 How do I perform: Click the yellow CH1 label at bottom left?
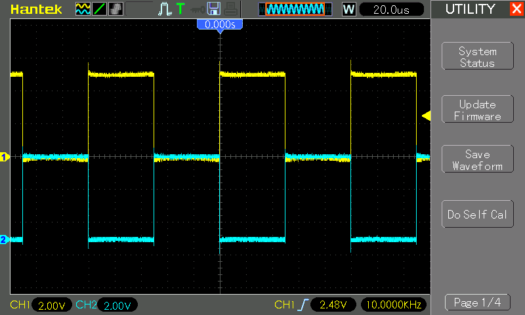pos(20,304)
